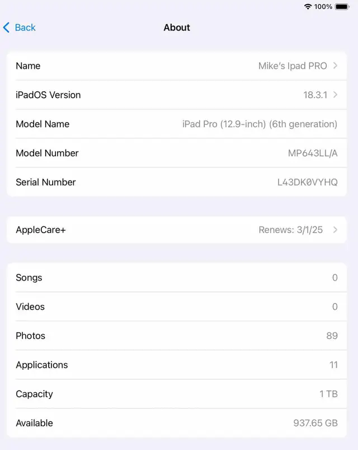The width and height of the screenshot is (358, 450).
Task: Select the AppleCare+ row
Action: tap(177, 230)
